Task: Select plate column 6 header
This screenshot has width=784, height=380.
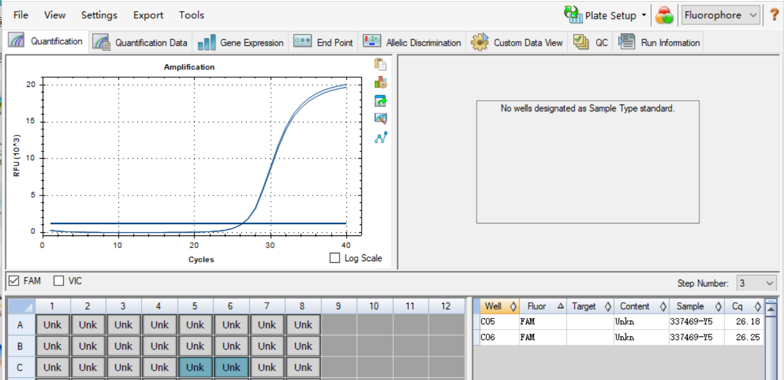Action: 231,306
